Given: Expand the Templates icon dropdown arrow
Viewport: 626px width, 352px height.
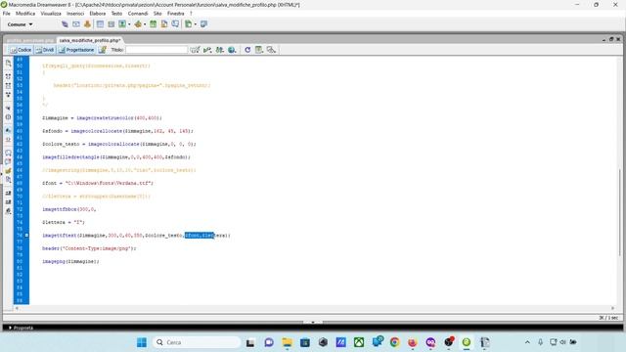Looking at the screenshot, I should click(195, 24).
